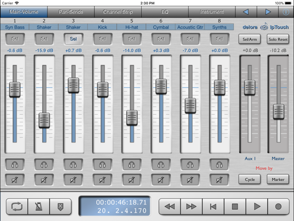This screenshot has width=294, height=221.
Task: Switch to the Pan-Sends tab
Action: (x=71, y=12)
